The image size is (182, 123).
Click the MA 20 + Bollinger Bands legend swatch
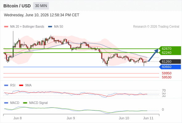(6, 27)
